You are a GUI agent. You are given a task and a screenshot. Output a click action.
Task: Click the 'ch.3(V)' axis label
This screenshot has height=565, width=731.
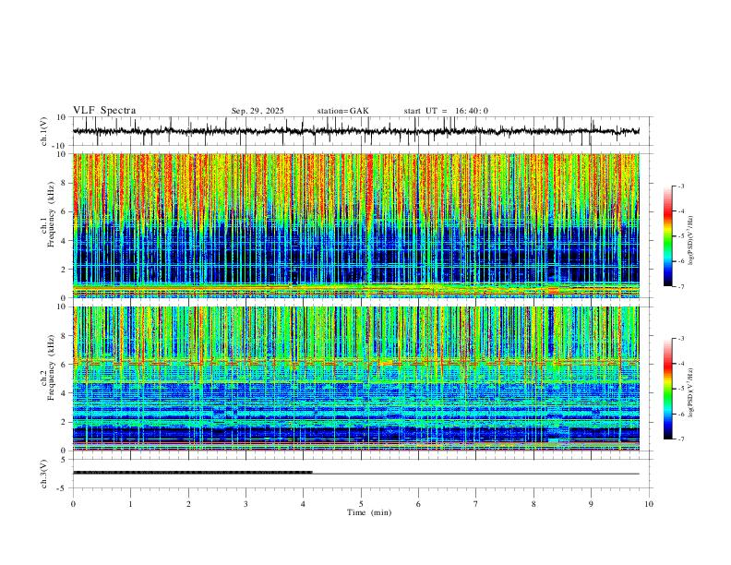click(x=45, y=475)
